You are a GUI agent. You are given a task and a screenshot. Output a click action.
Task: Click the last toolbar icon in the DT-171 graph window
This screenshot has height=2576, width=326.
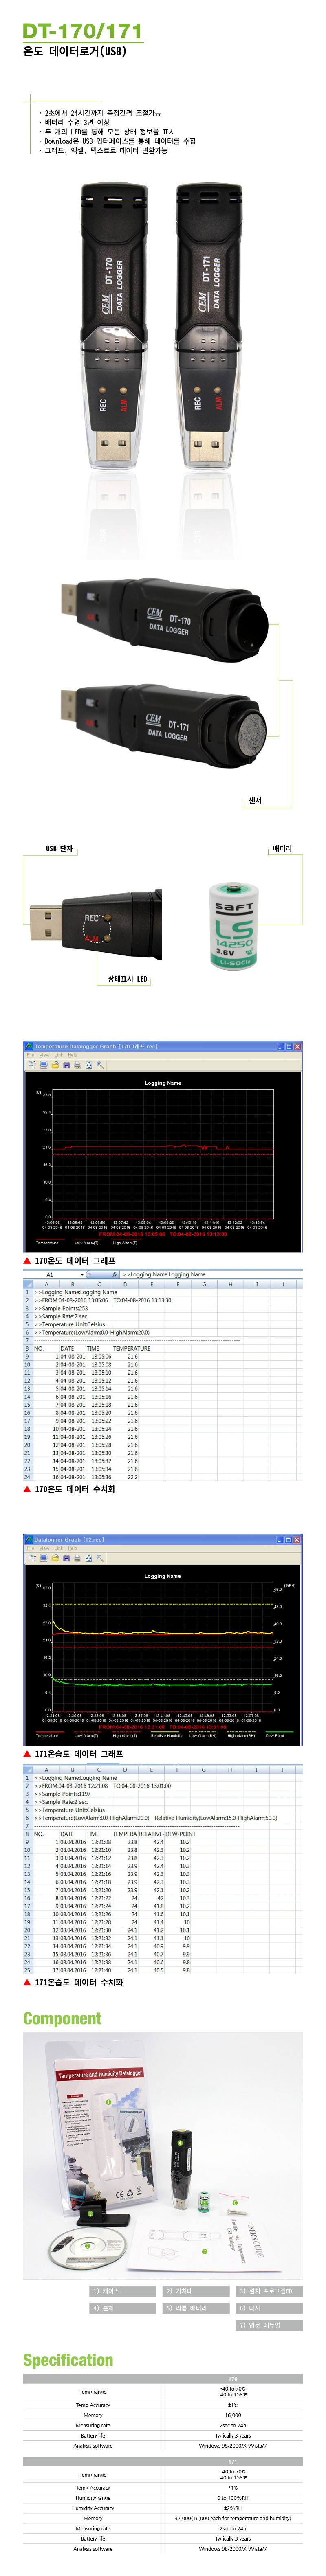[x=100, y=1558]
